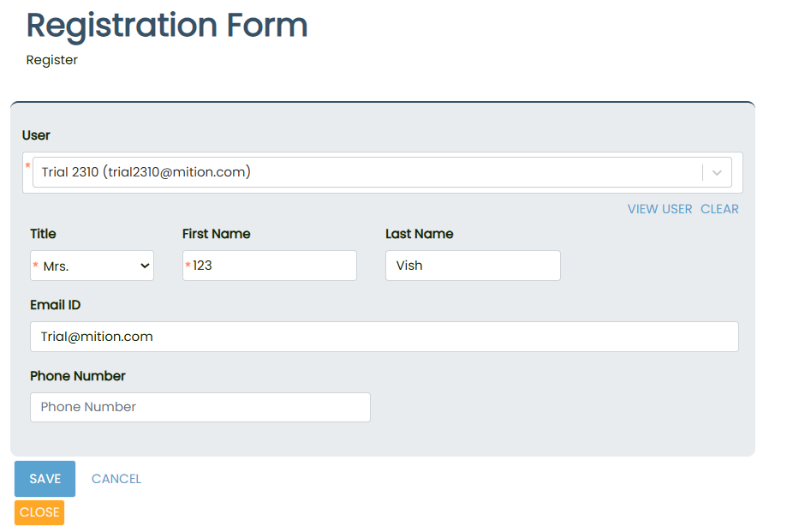Click the Last Name field with Vish
The height and width of the screenshot is (532, 793).
[x=473, y=266]
